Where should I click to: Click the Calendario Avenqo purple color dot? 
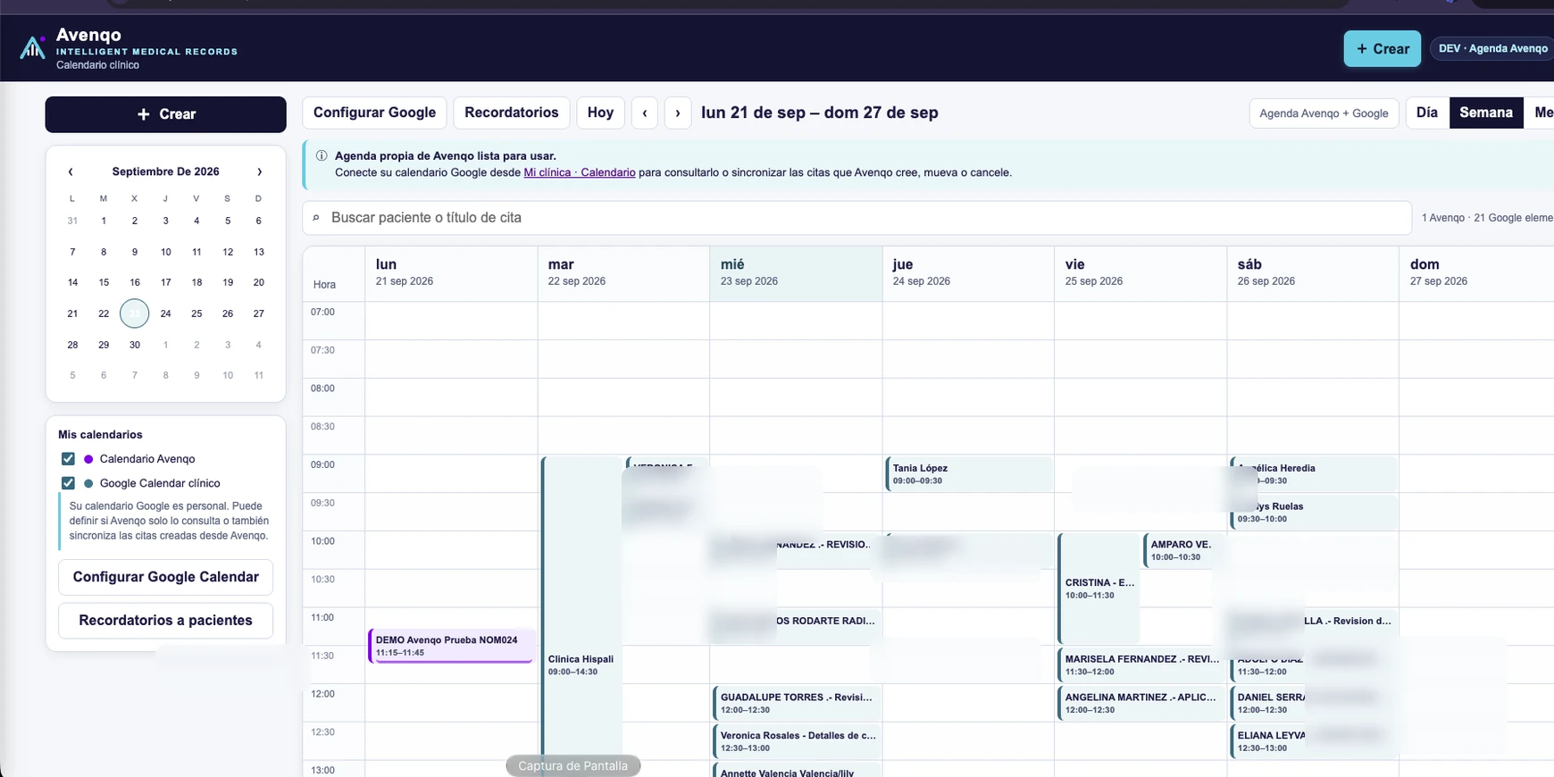pyautogui.click(x=88, y=459)
